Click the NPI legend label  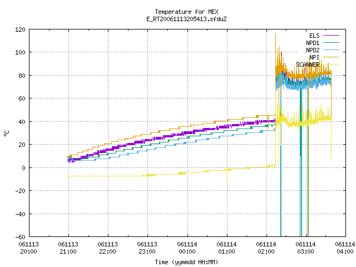pyautogui.click(x=314, y=57)
